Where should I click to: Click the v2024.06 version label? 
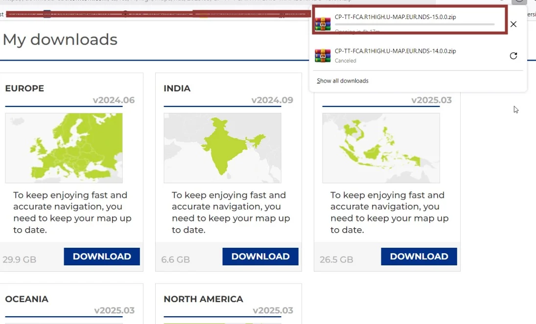click(x=114, y=100)
